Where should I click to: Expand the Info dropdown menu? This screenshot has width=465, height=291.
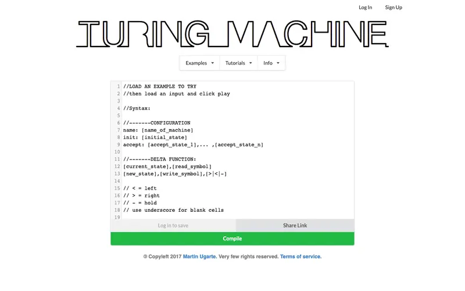tap(271, 63)
